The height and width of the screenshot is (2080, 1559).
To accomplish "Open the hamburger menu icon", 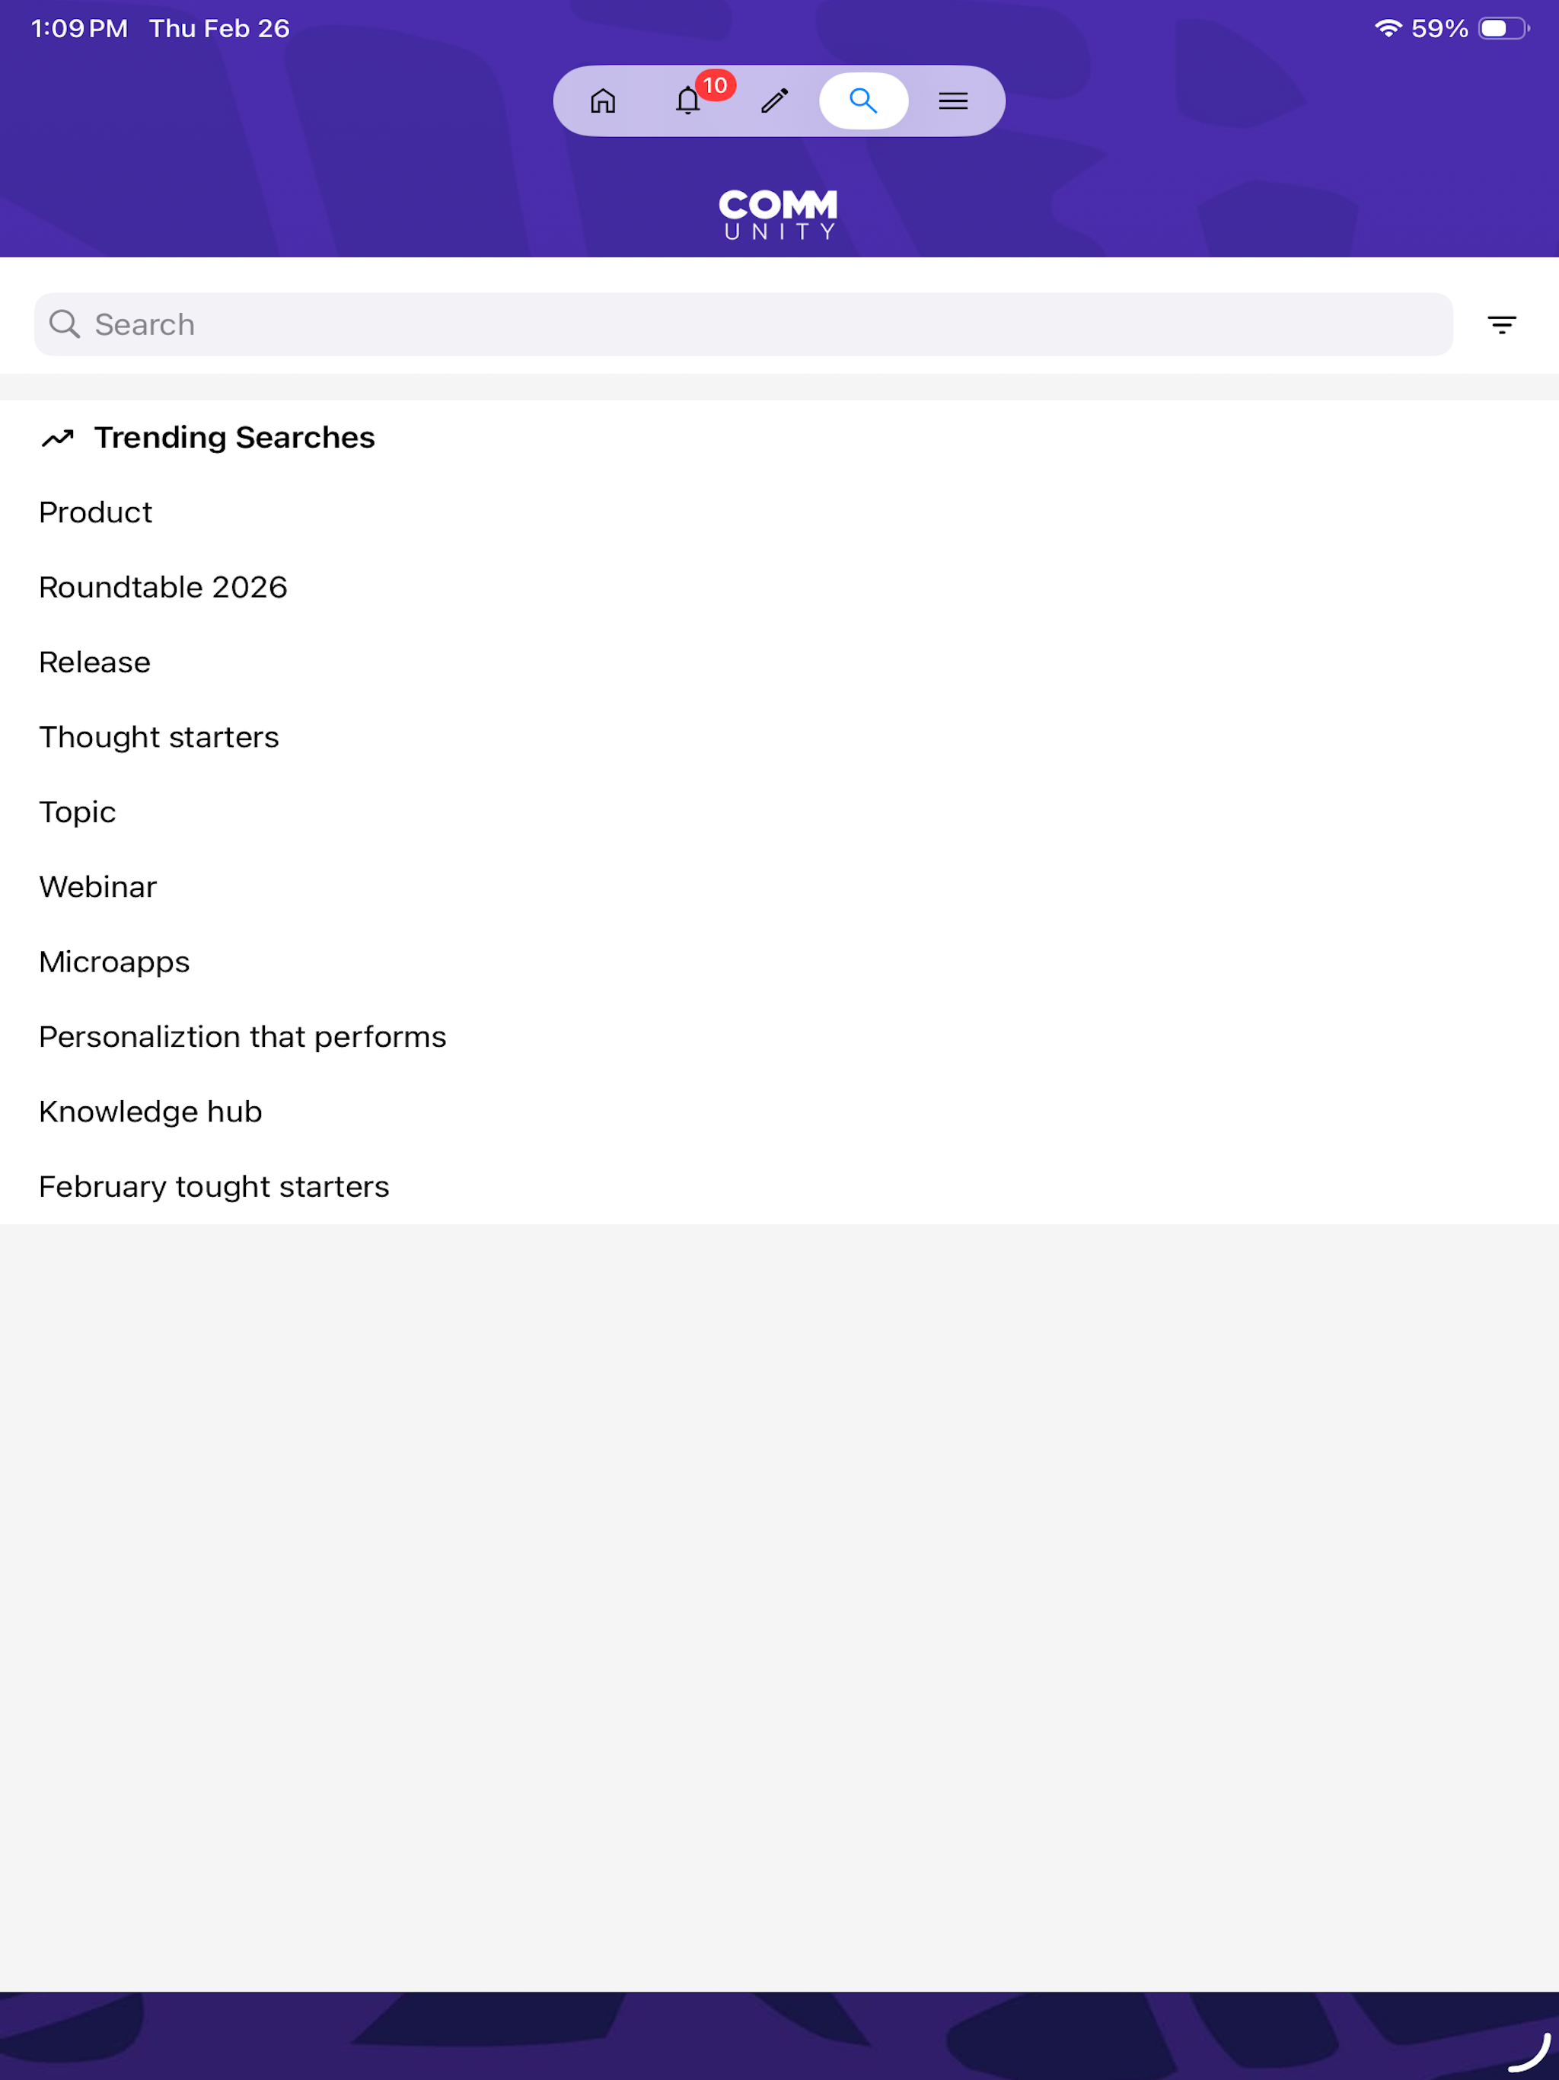I will (x=952, y=100).
